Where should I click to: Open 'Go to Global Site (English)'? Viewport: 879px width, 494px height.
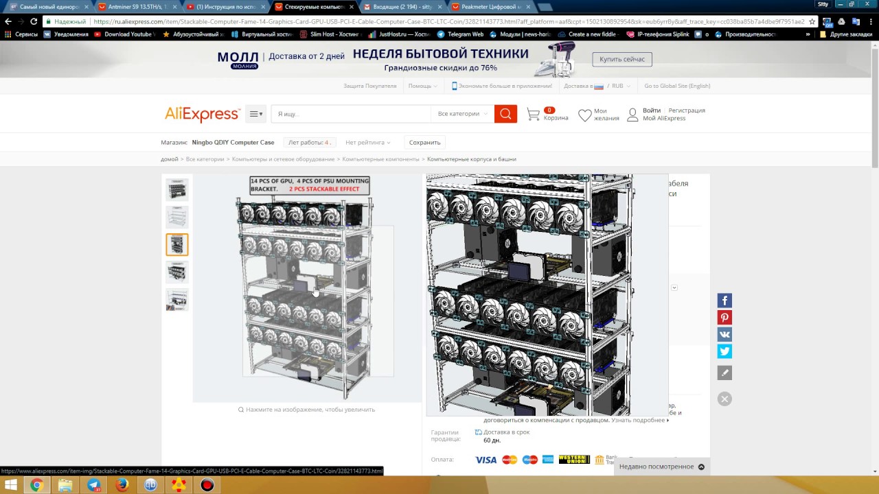677,86
